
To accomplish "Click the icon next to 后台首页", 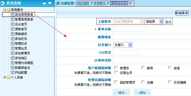I will click(x=12, y=24).
